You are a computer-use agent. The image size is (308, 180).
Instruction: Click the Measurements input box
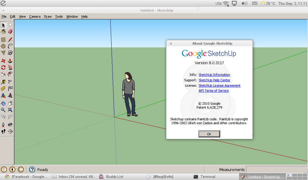pyautogui.click(x=277, y=169)
